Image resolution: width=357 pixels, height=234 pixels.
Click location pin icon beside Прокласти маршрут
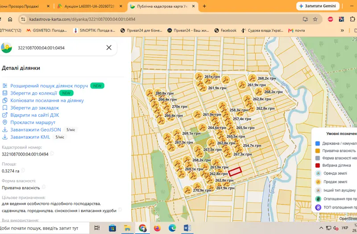click(5, 122)
